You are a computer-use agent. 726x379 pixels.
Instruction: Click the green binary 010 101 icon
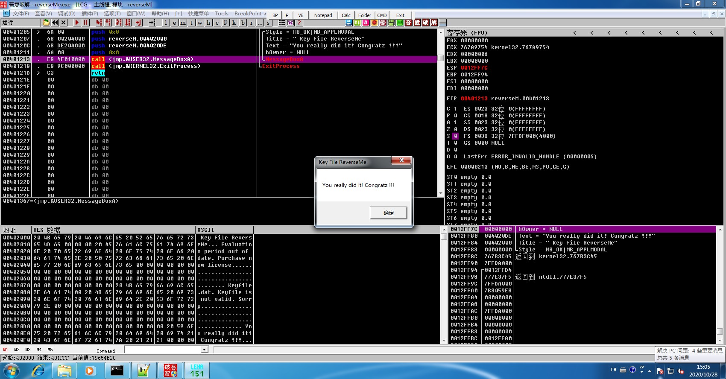pos(392,23)
